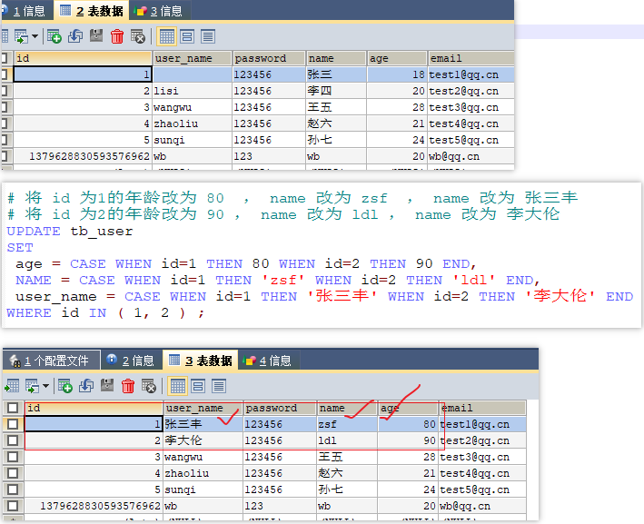Screen dimensions: 644x524
Task: Switch to text view in upper panel
Action: point(208,36)
